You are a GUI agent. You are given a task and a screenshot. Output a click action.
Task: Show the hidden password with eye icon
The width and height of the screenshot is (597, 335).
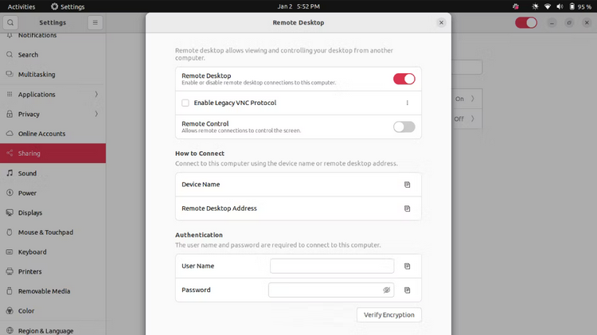386,290
